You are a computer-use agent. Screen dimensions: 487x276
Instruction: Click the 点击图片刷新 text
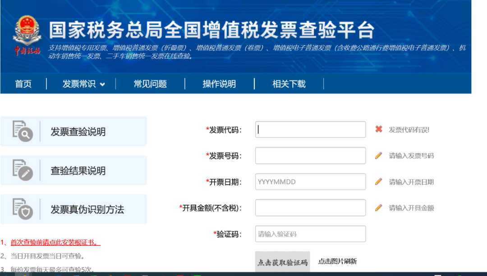[x=338, y=262]
